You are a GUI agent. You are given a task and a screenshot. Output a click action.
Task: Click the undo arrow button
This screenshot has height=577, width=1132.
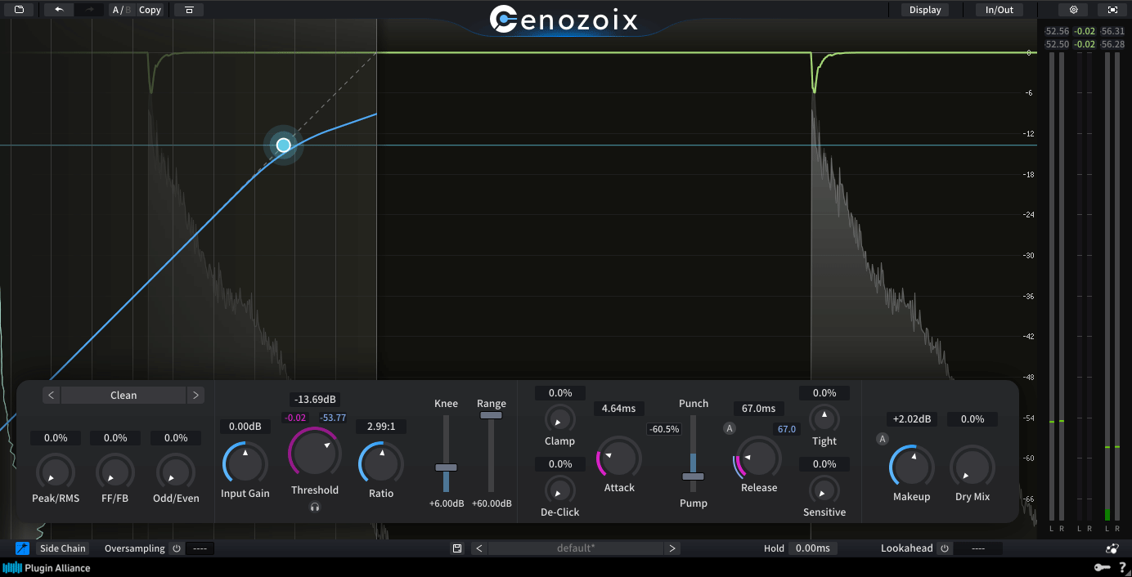pos(59,10)
